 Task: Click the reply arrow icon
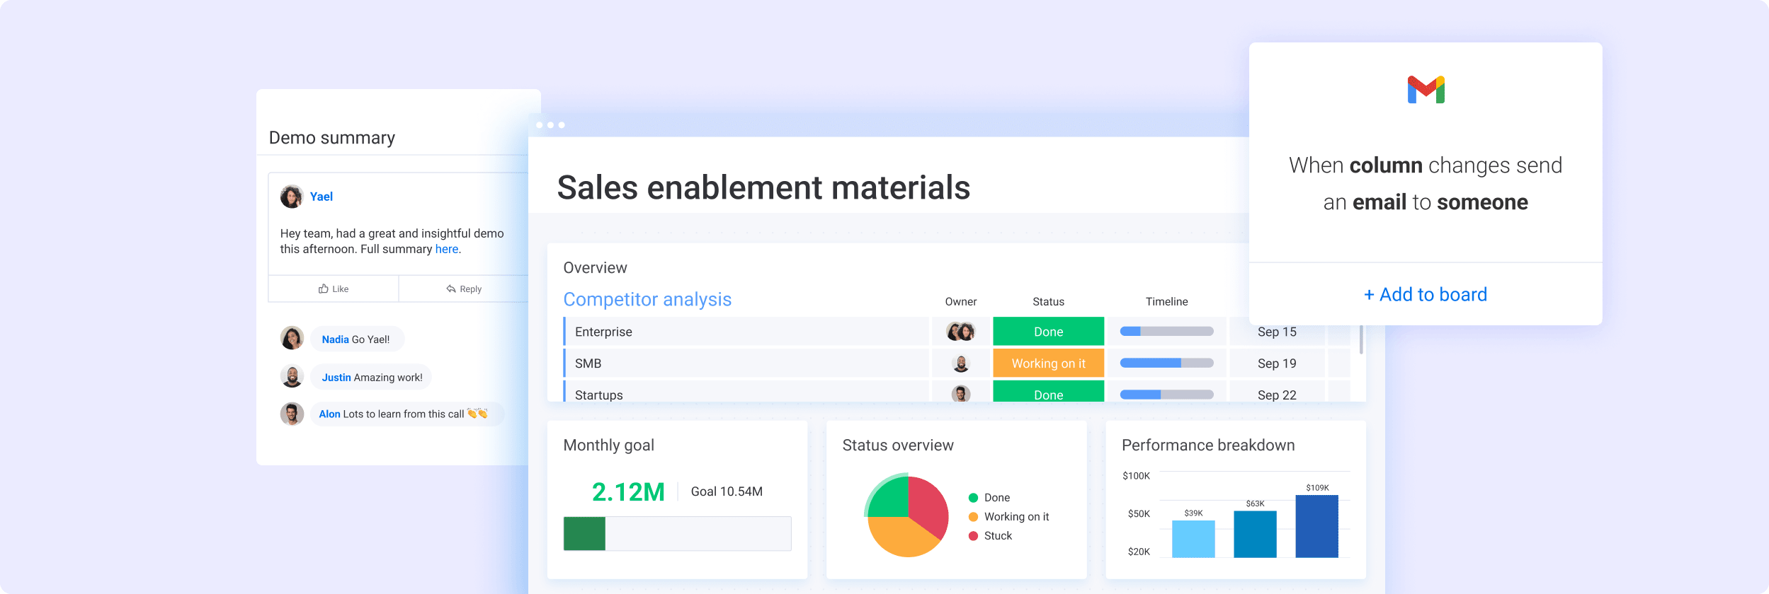tap(451, 289)
